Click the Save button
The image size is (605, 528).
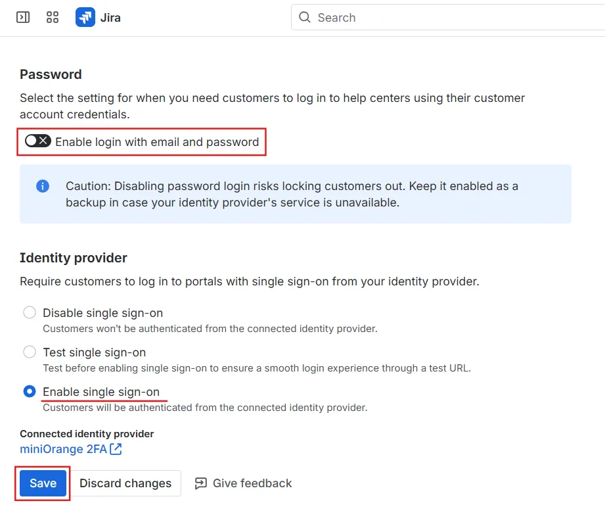[x=41, y=483]
